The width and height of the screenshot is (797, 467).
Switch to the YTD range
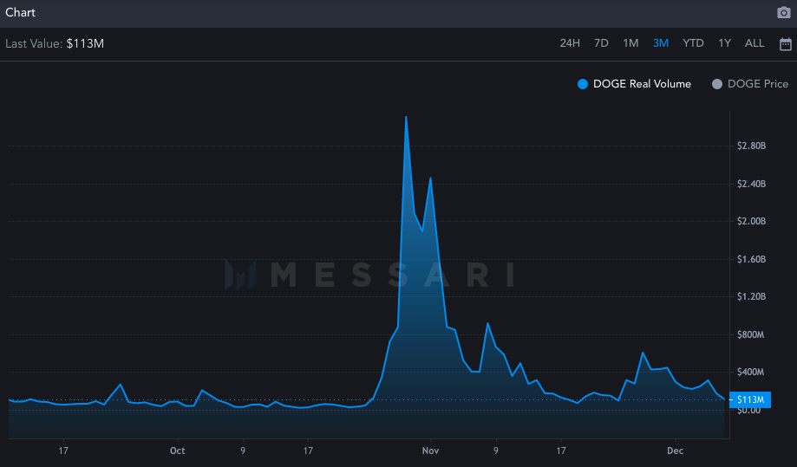coord(693,43)
